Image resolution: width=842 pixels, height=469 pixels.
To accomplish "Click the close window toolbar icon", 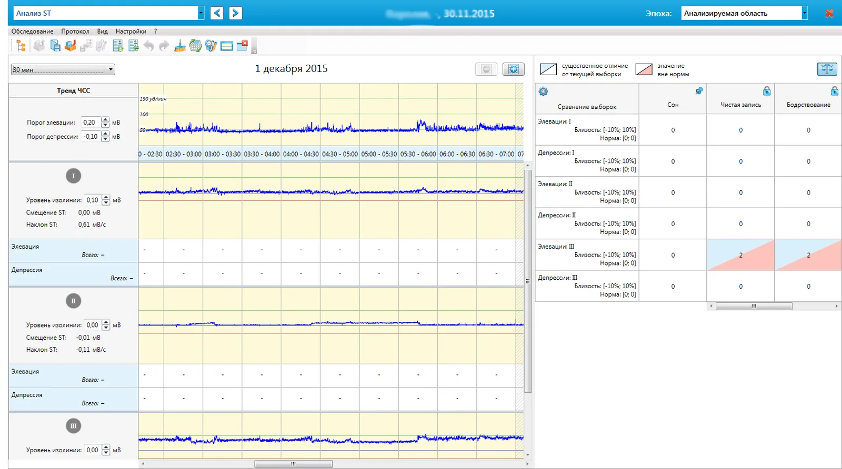I will [x=243, y=46].
